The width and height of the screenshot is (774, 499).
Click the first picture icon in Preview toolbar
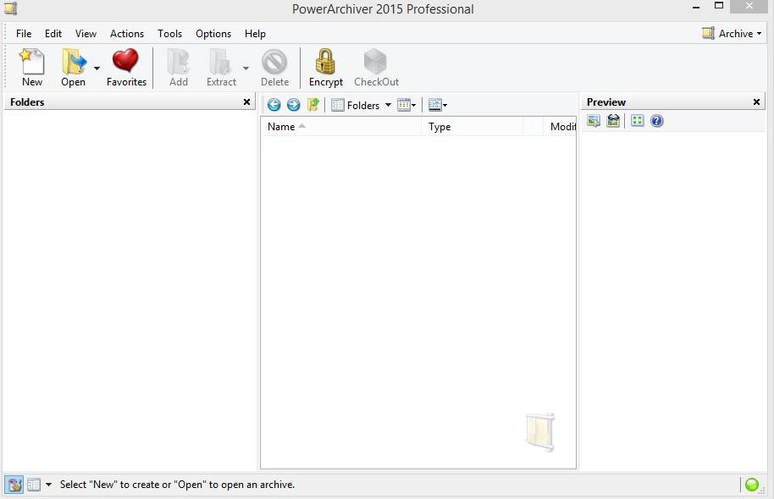pos(594,121)
